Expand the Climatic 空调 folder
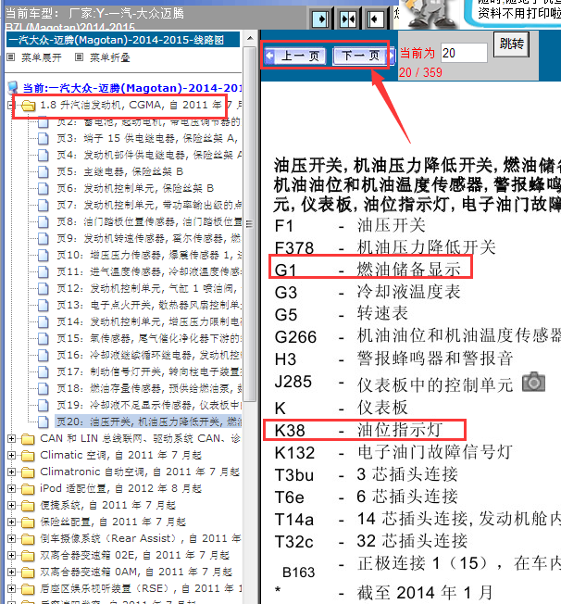The image size is (561, 604). pos(11,455)
